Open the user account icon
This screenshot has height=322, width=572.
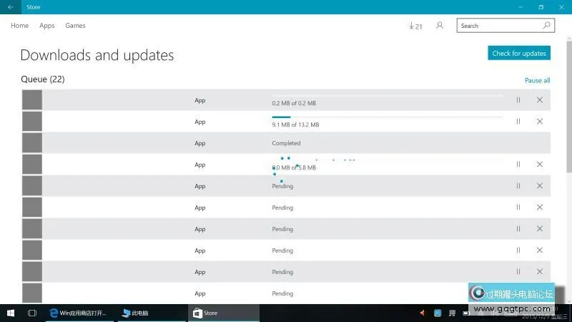440,26
